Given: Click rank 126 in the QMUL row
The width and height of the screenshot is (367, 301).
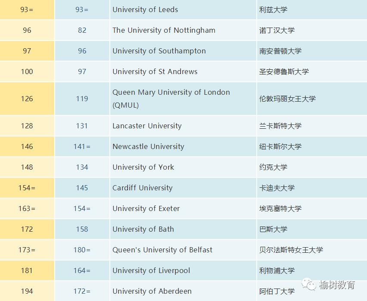Looking at the screenshot, I should pos(27,99).
